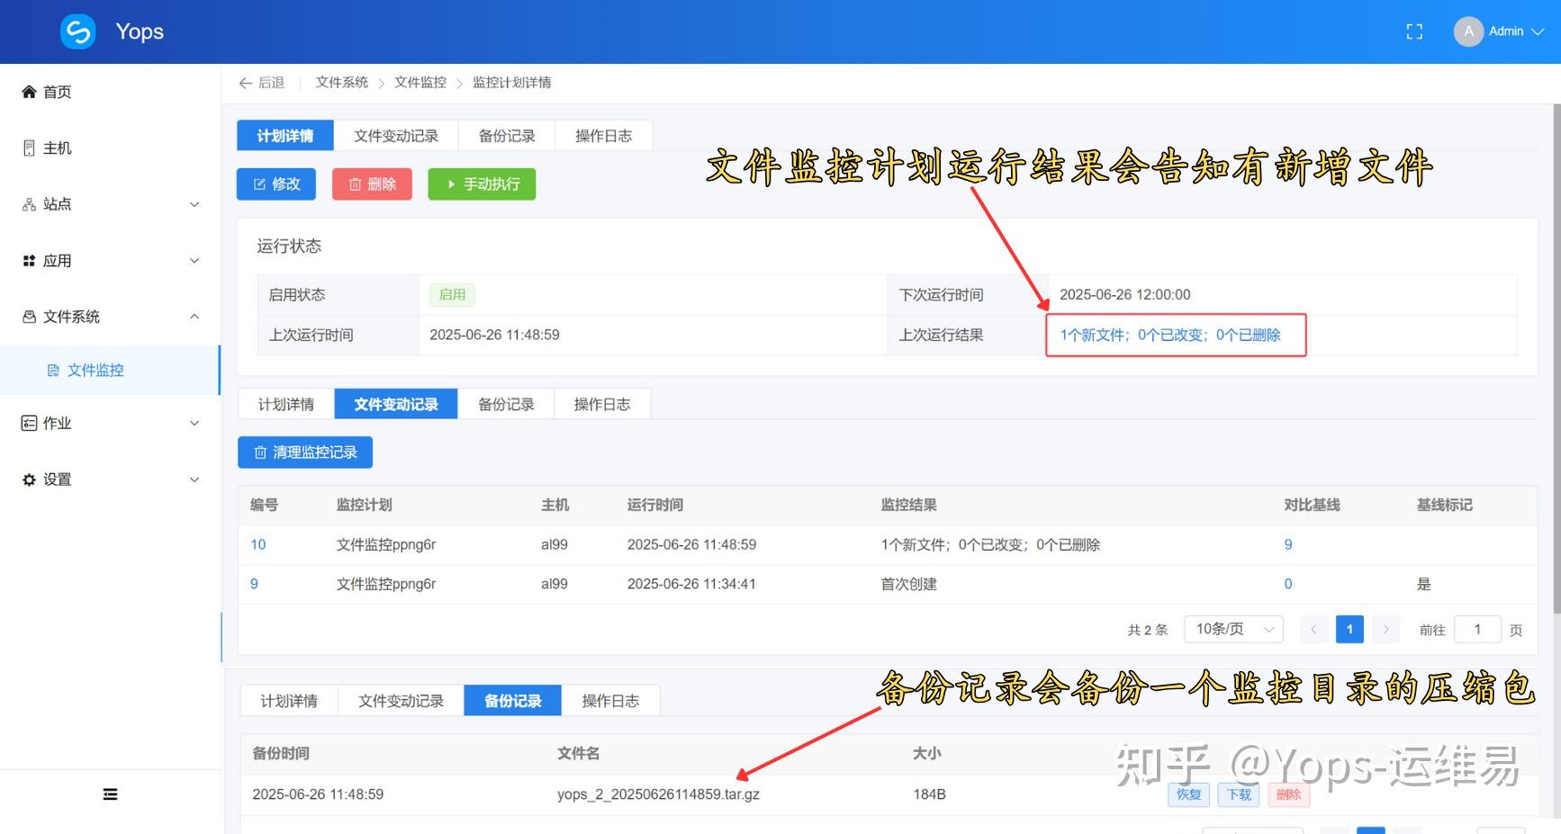Open monitoring record number 10
The width and height of the screenshot is (1561, 834).
click(257, 544)
